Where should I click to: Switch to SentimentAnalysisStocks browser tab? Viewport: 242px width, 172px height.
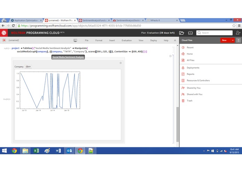click(128, 20)
